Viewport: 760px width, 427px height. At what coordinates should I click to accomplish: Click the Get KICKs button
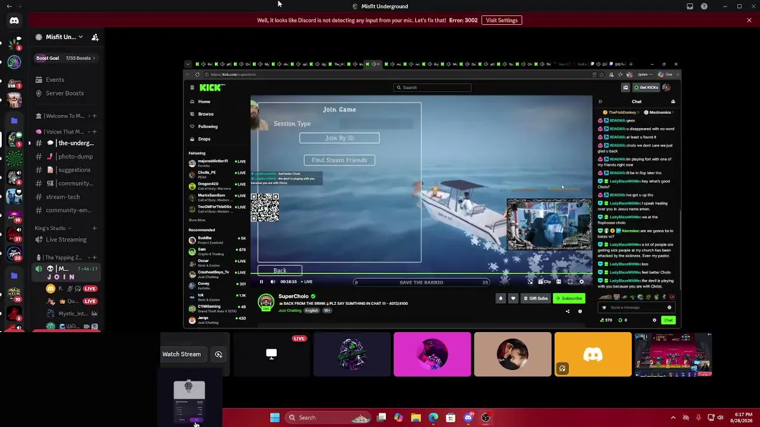pos(646,87)
